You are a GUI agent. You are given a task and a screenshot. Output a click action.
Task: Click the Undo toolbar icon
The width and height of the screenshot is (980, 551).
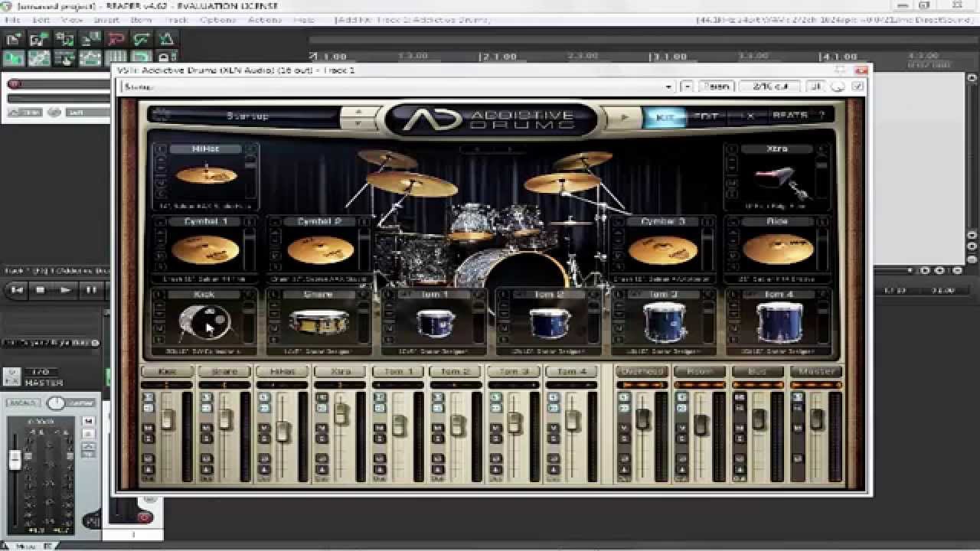pos(116,39)
